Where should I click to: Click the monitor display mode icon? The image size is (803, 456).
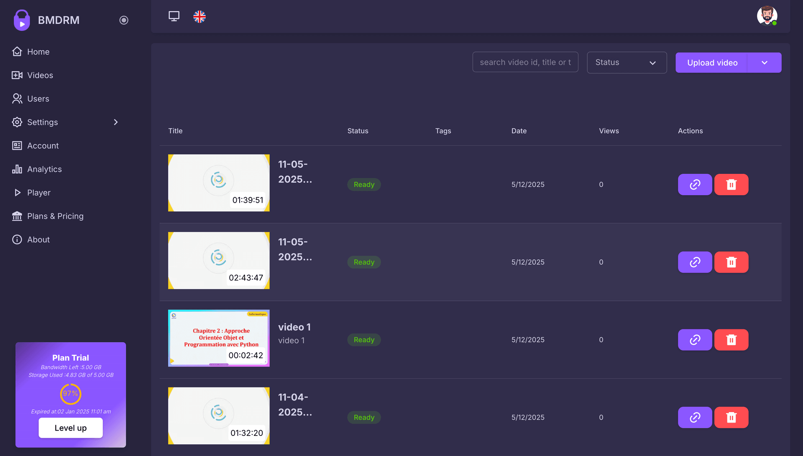coord(174,16)
